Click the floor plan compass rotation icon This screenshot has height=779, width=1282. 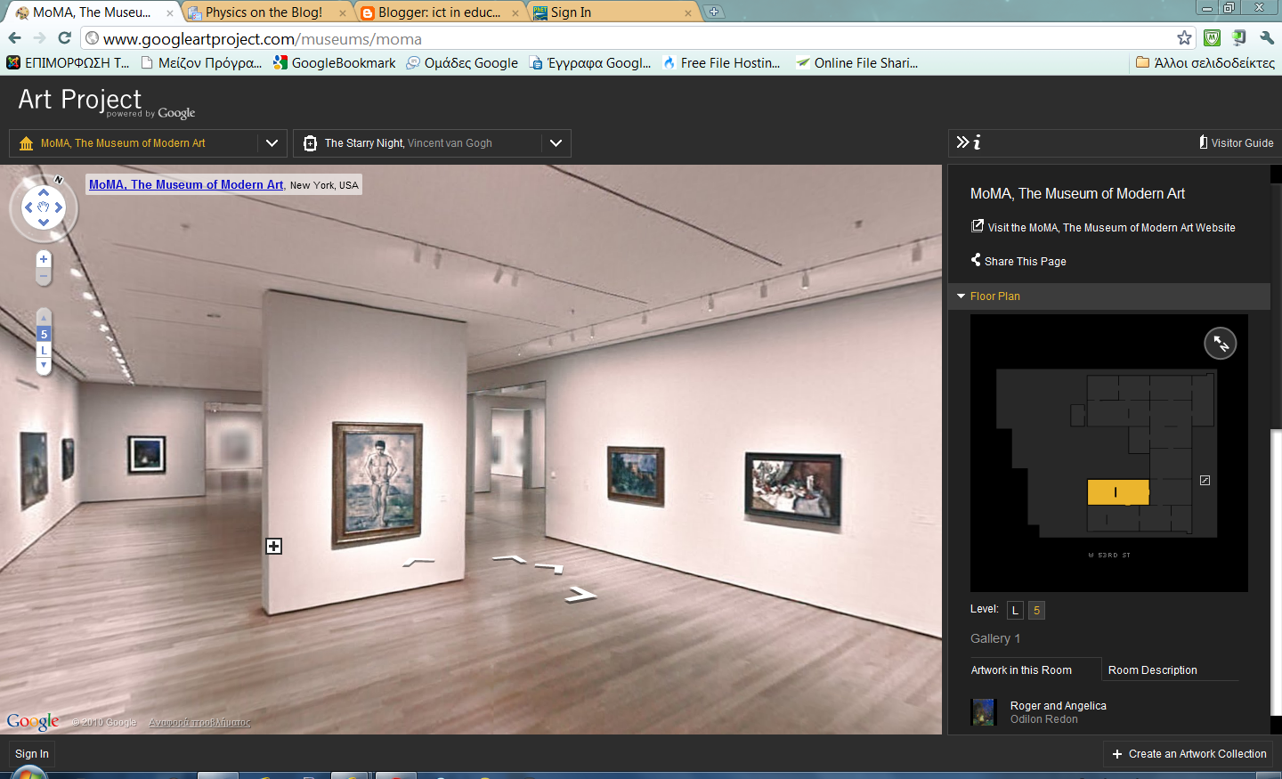(1221, 343)
